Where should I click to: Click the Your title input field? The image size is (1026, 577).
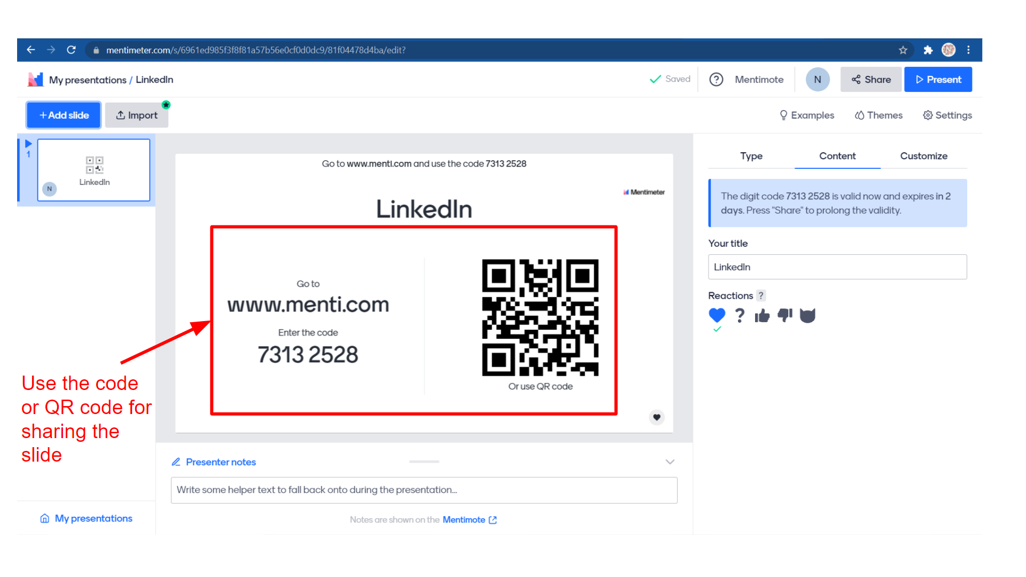tap(837, 267)
